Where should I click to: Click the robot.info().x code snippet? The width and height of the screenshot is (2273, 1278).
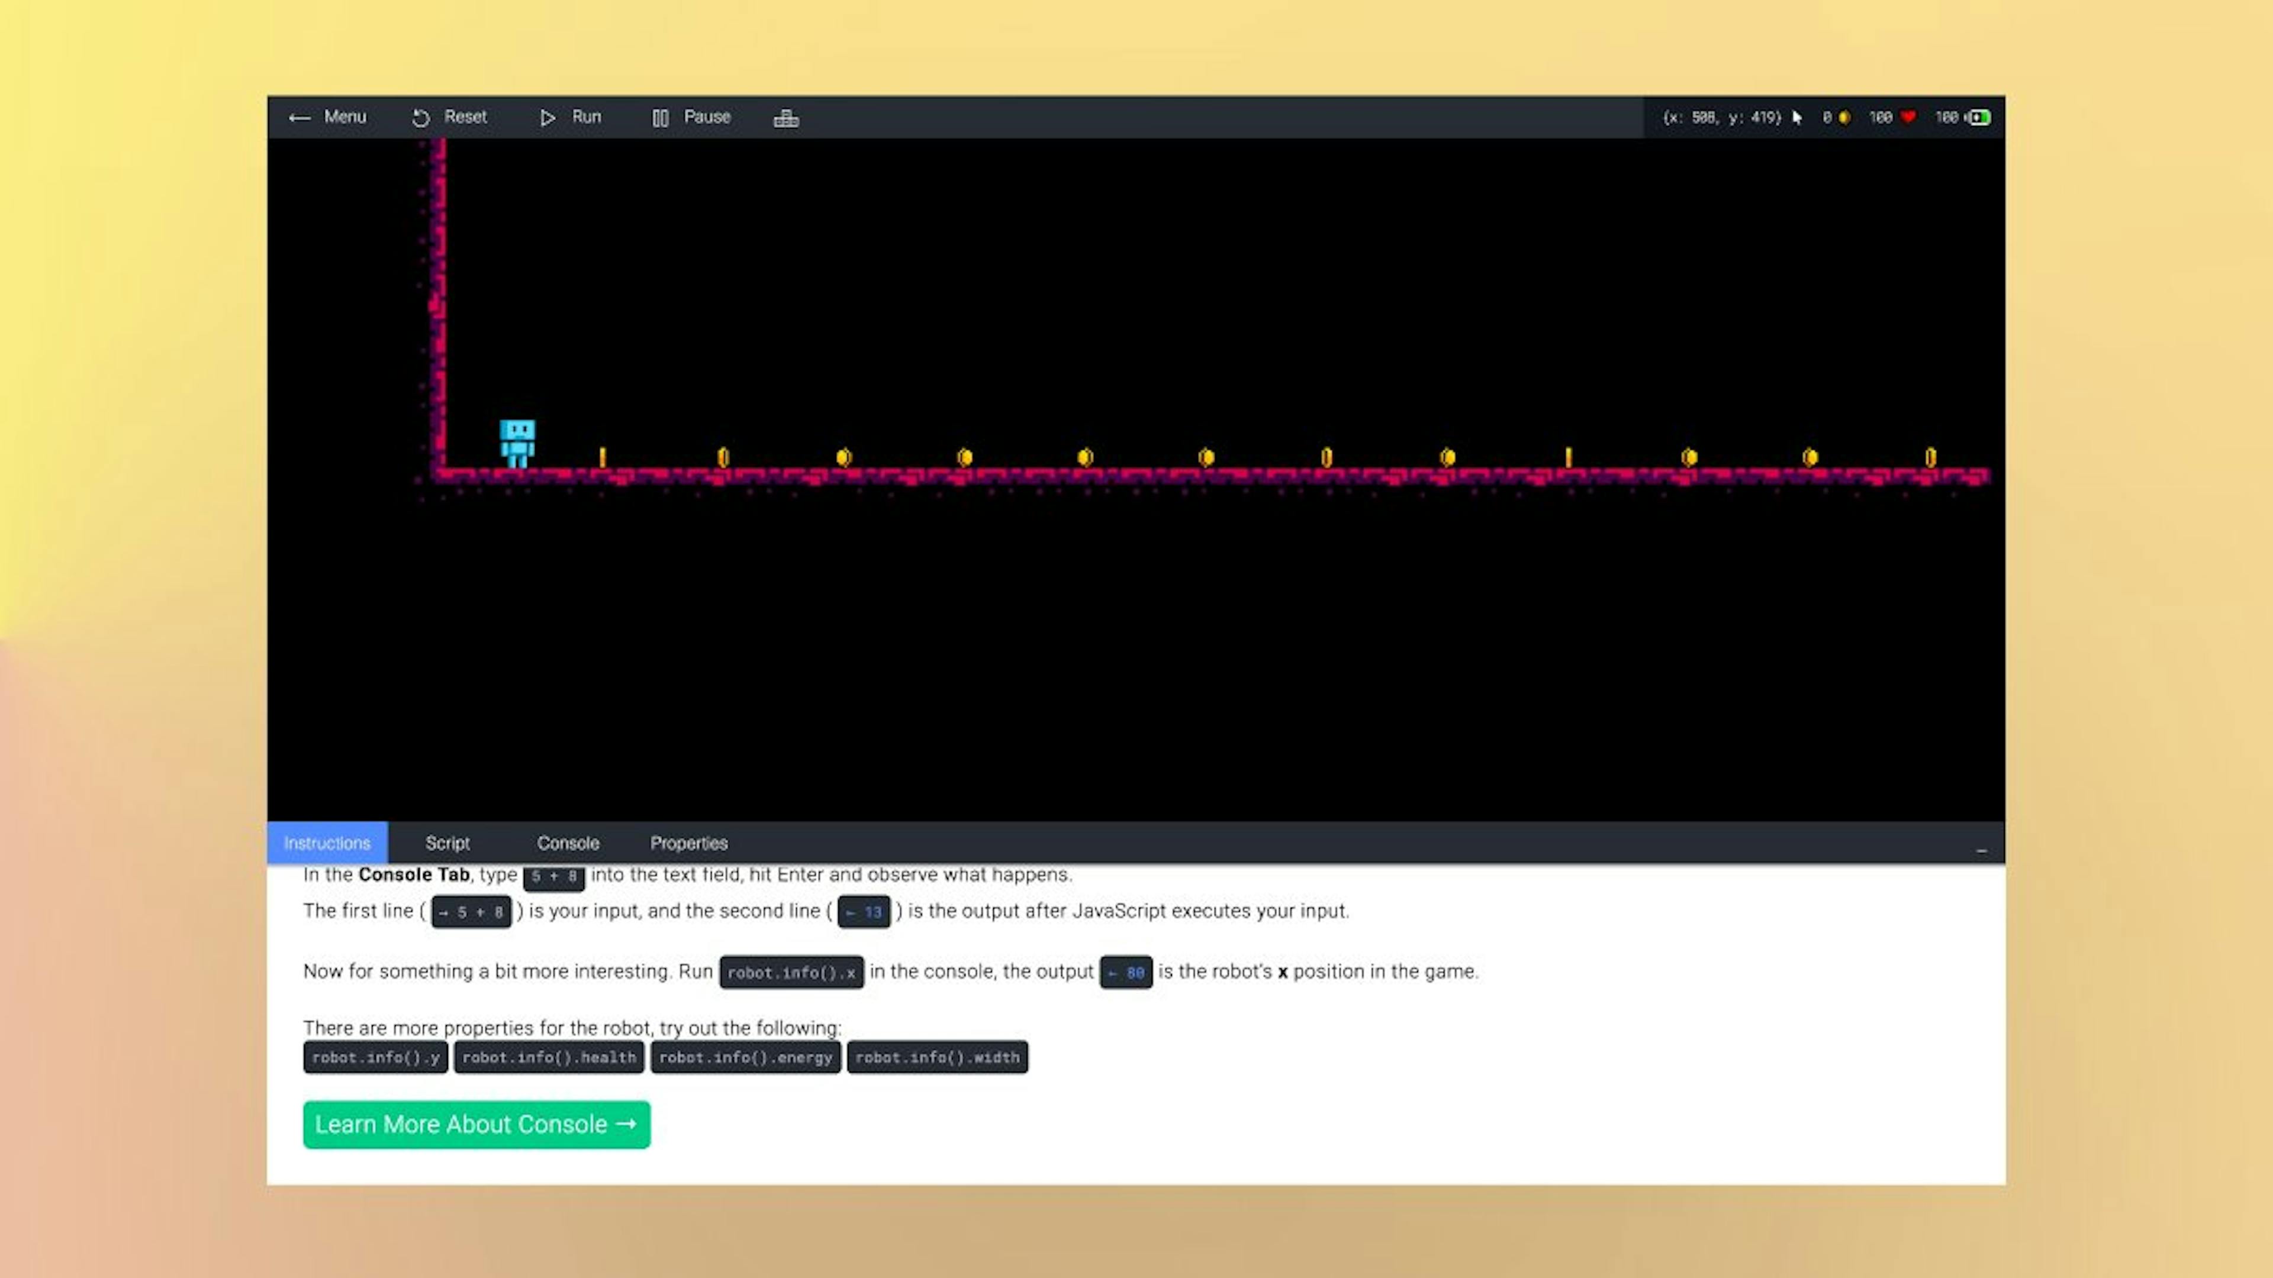pos(791,973)
